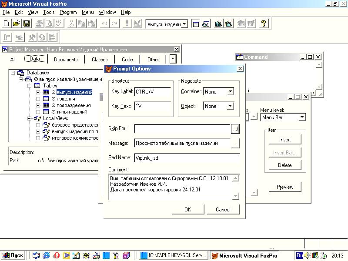Click the Key Text input field
Viewport: 348px width, 261px height.
click(153, 106)
